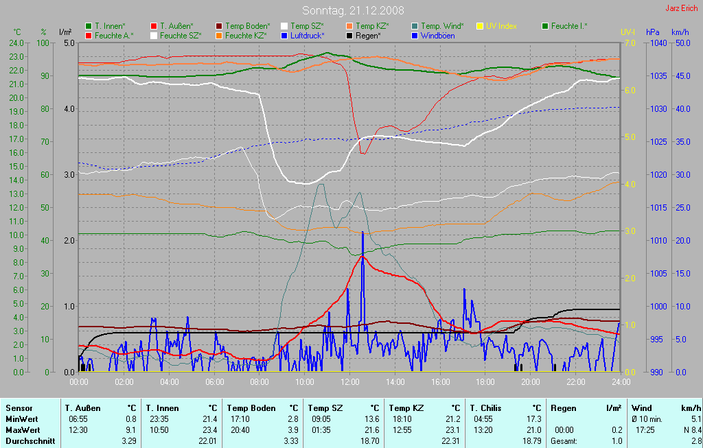Image resolution: width=703 pixels, height=448 pixels.
Task: Click the orange Temp KZ legend swatch
Action: tap(349, 26)
